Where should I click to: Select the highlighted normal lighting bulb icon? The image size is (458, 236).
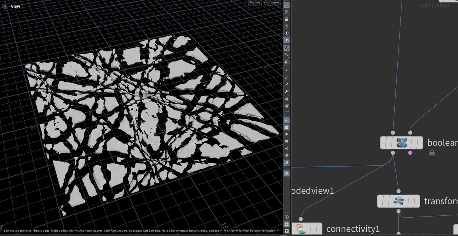pyautogui.click(x=287, y=40)
